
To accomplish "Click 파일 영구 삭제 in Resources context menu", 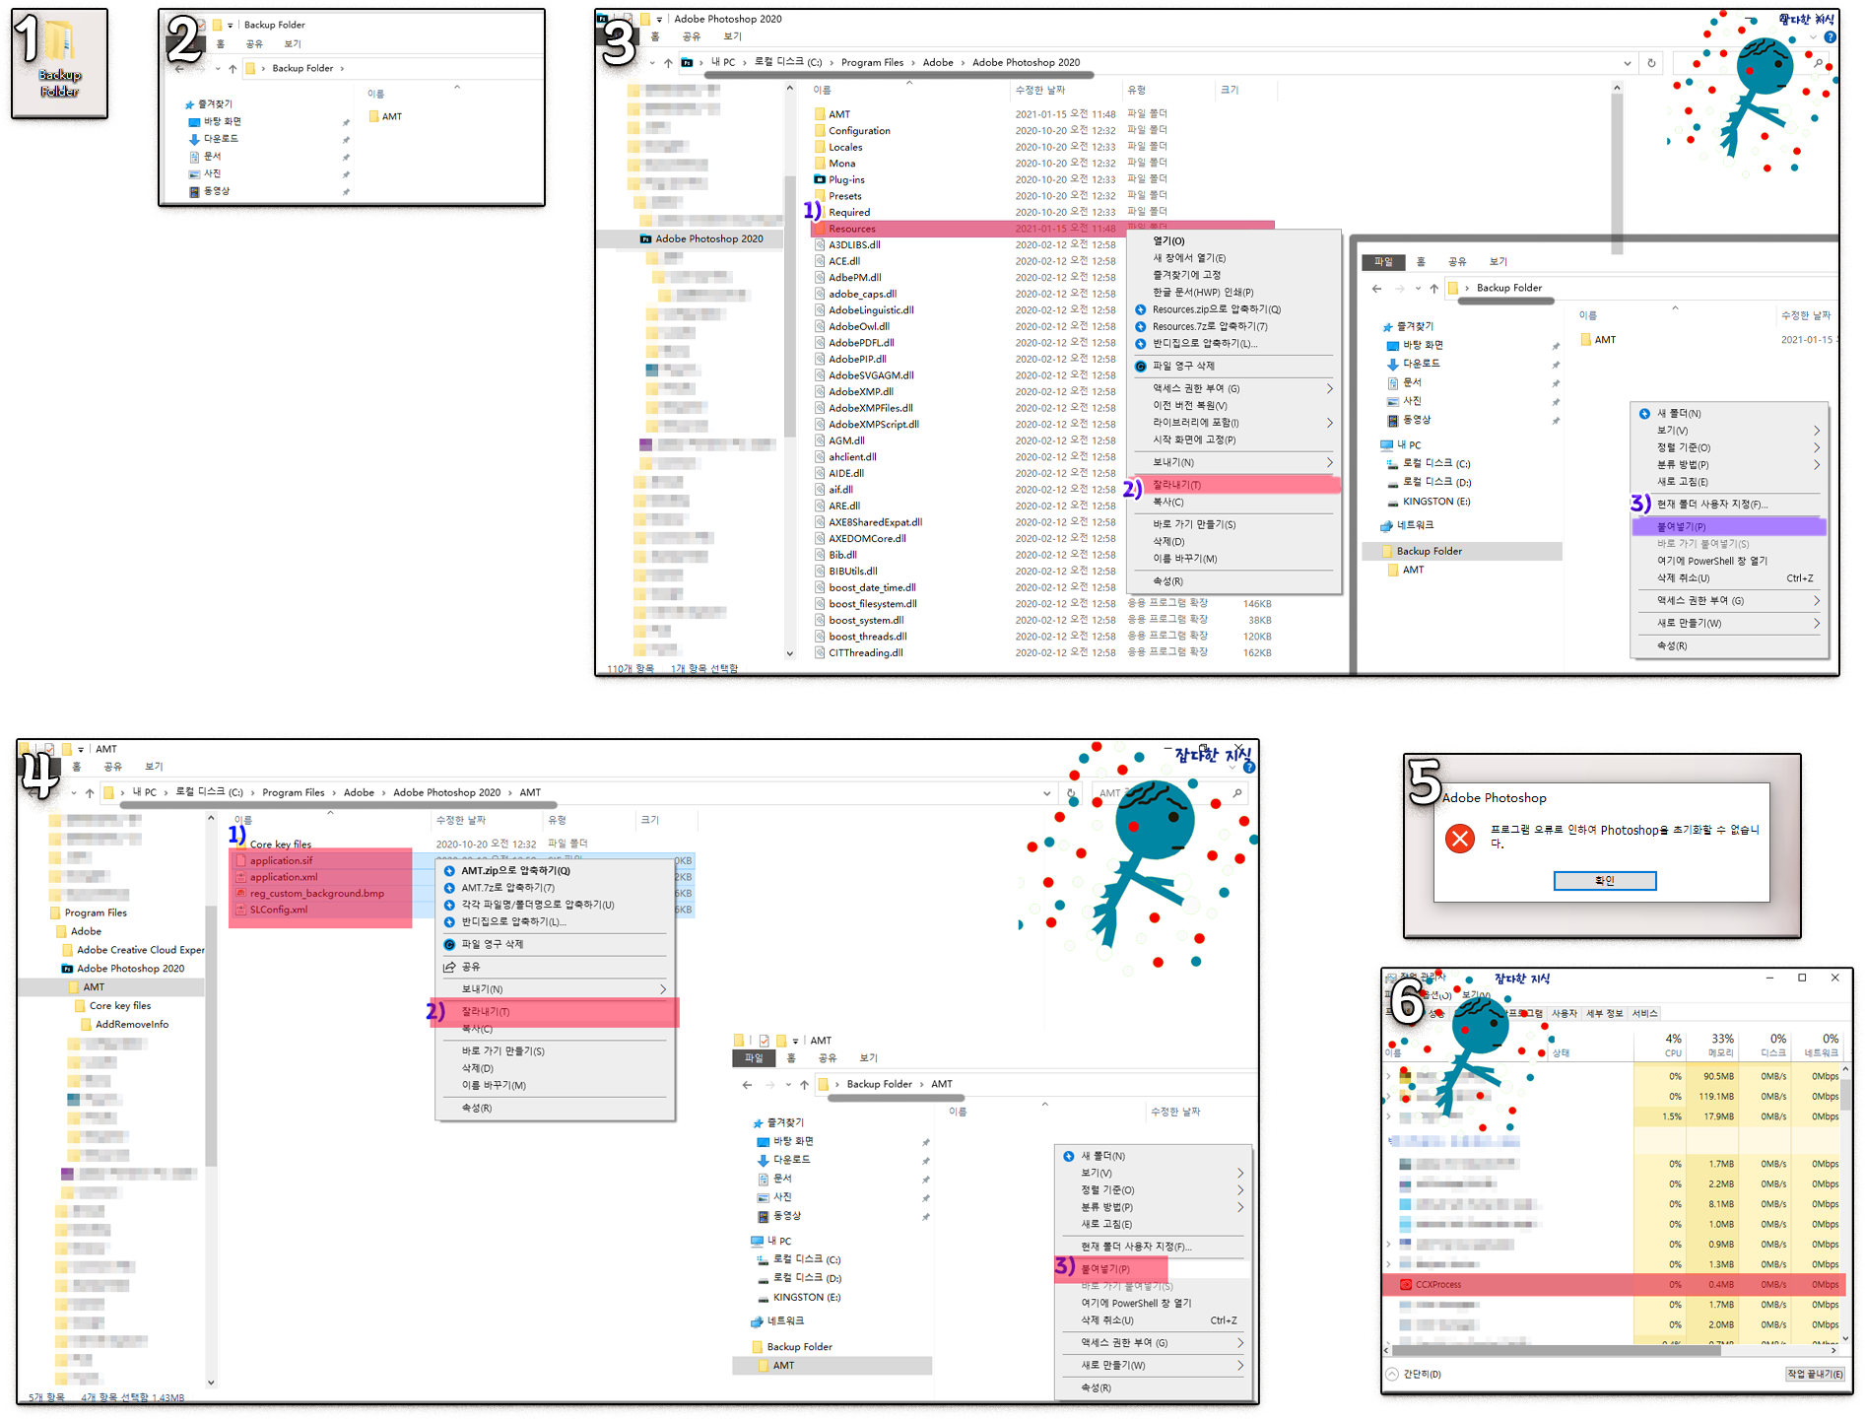I will (x=1182, y=367).
